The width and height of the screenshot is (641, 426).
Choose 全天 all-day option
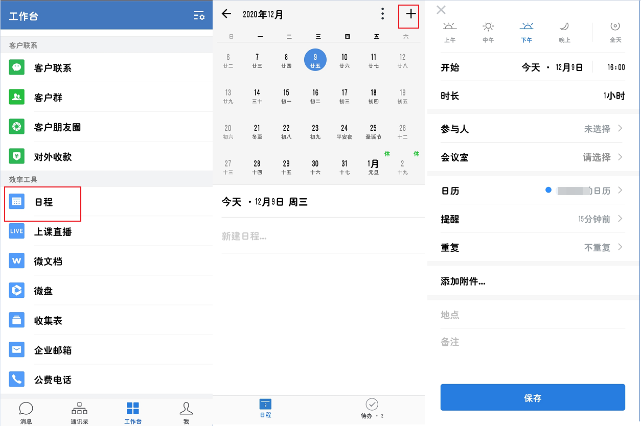click(x=615, y=32)
